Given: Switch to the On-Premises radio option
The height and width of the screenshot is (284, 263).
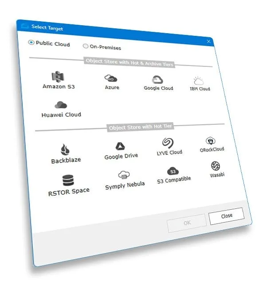Looking at the screenshot, I should (85, 46).
